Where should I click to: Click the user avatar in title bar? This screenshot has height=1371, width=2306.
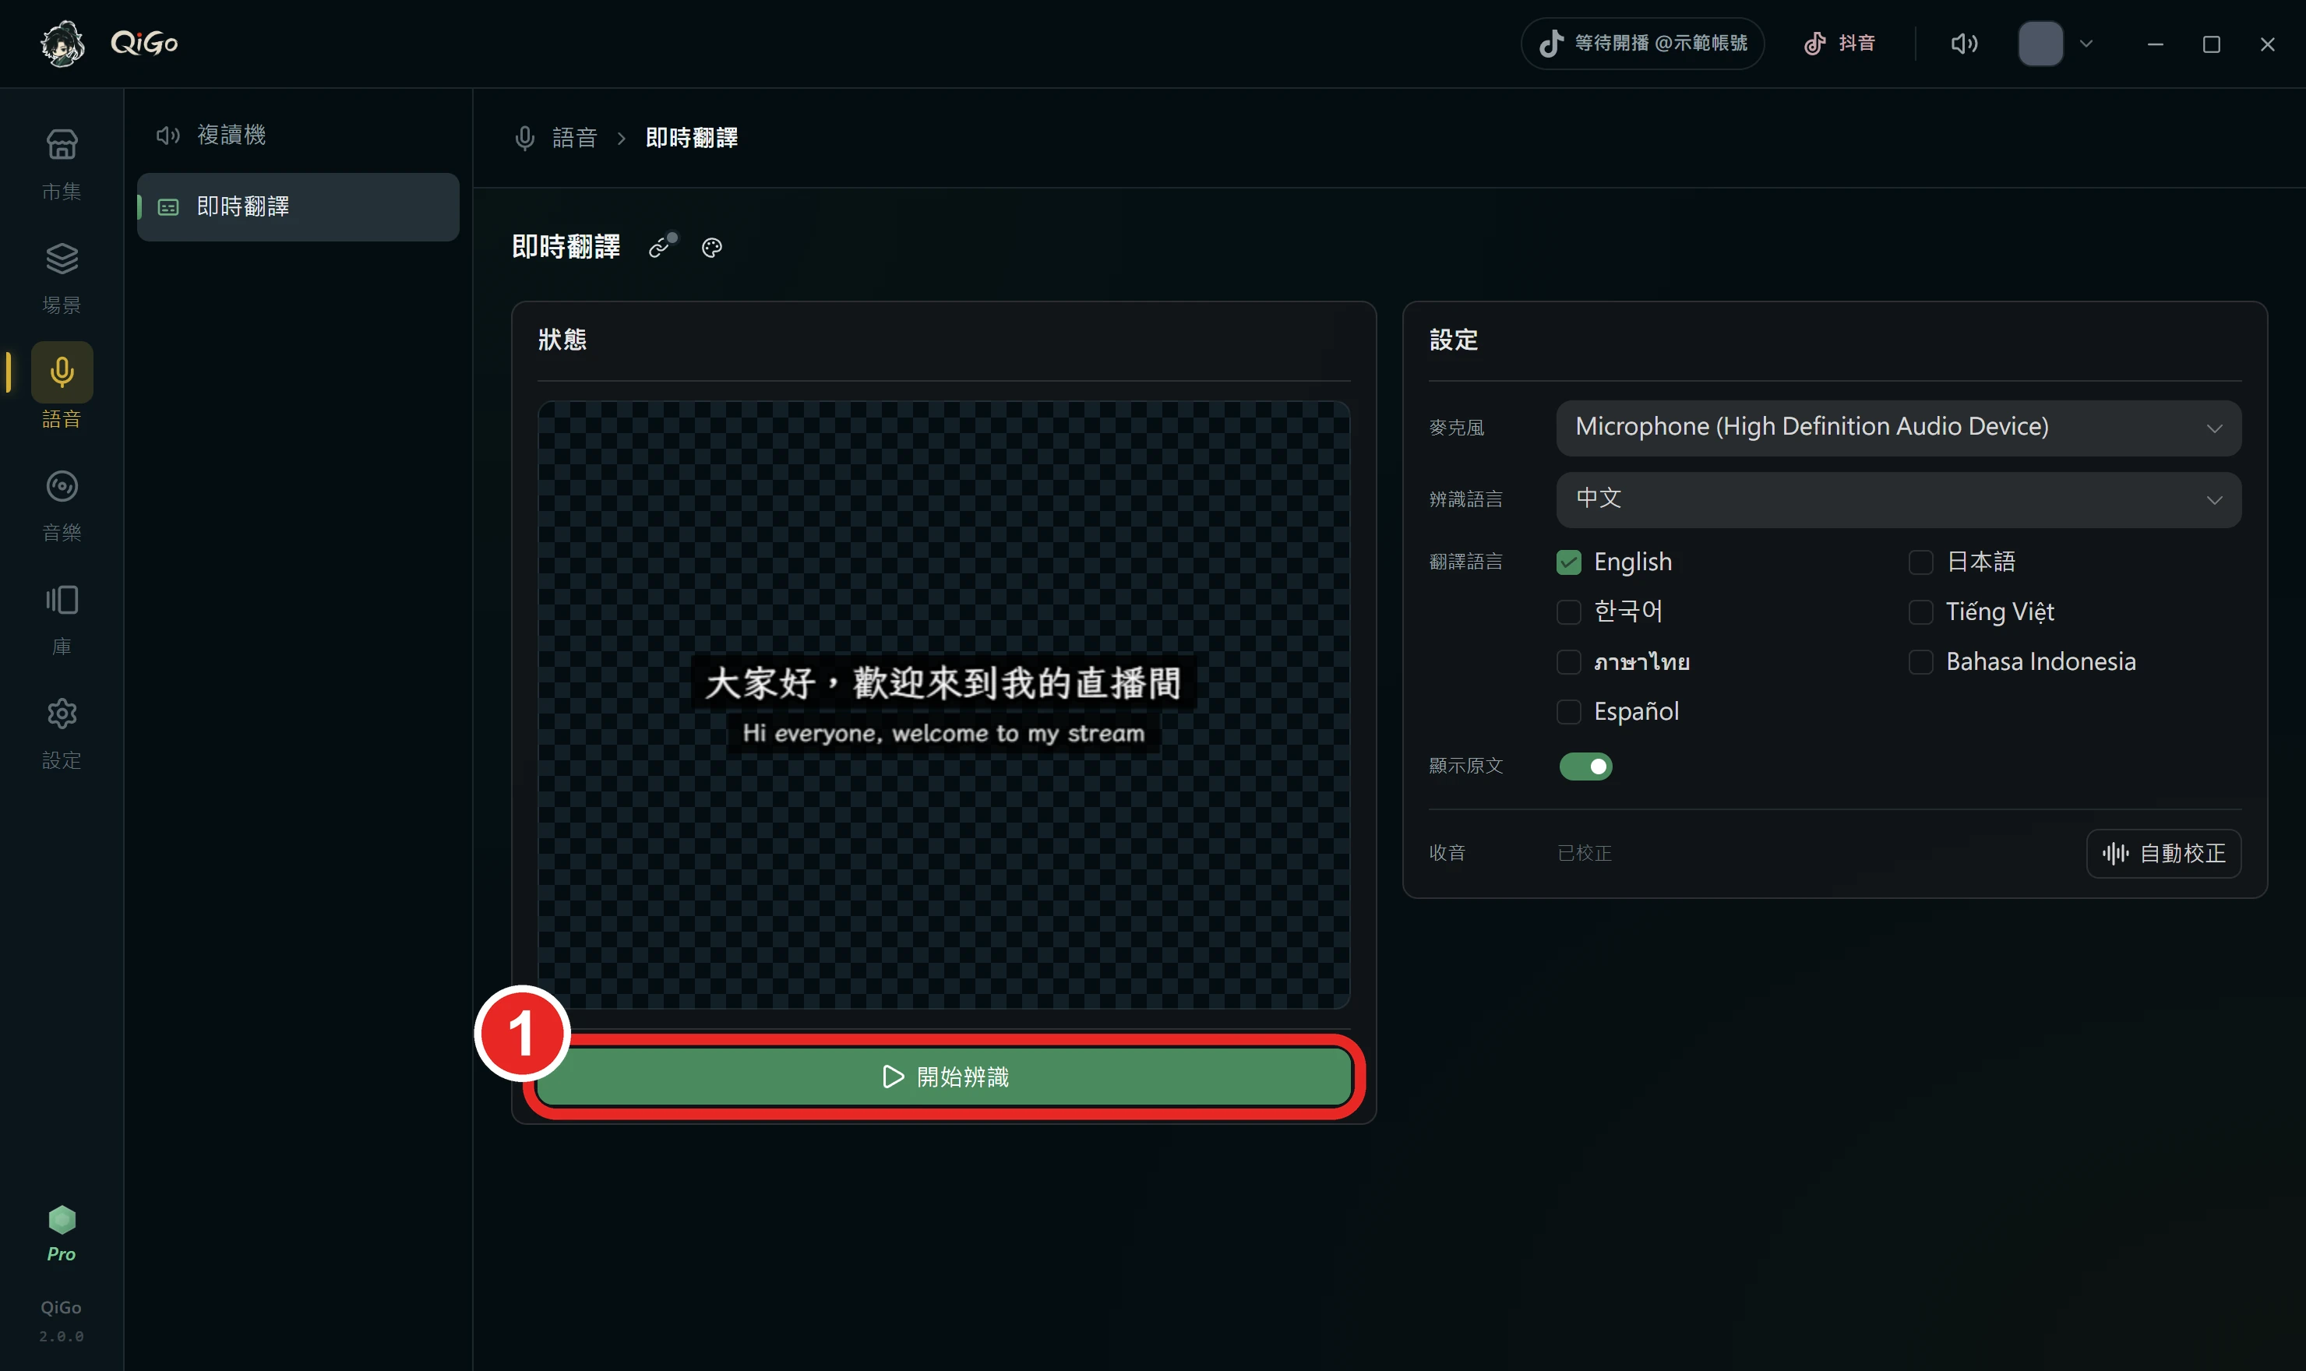[x=2041, y=44]
